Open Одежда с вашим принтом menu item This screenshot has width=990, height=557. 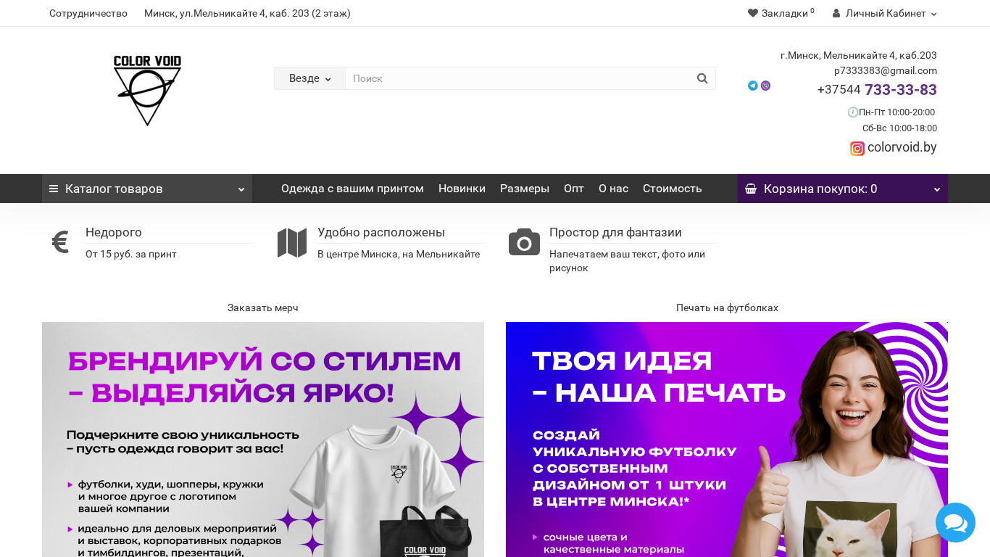click(x=352, y=189)
